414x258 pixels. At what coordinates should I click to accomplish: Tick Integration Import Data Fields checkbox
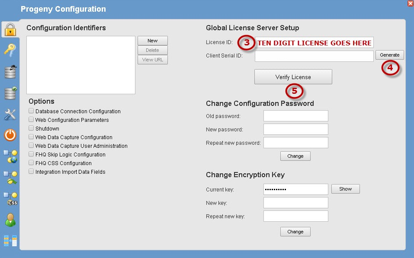[31, 172]
